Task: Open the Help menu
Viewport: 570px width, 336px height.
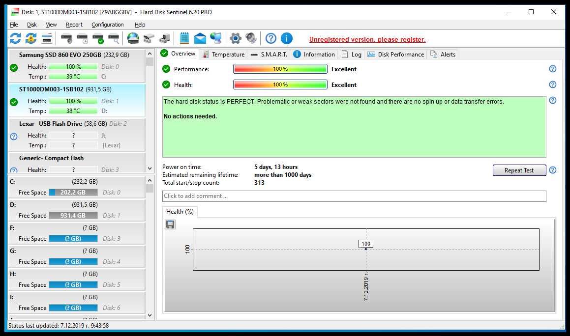Action: (140, 25)
